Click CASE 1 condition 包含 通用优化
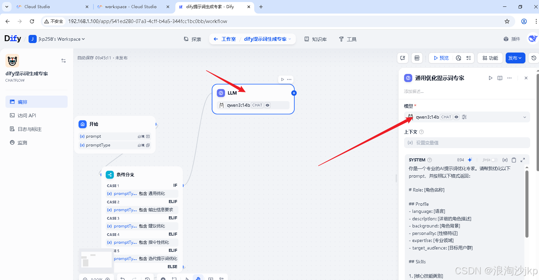Image resolution: width=539 pixels, height=280 pixels. (142, 194)
